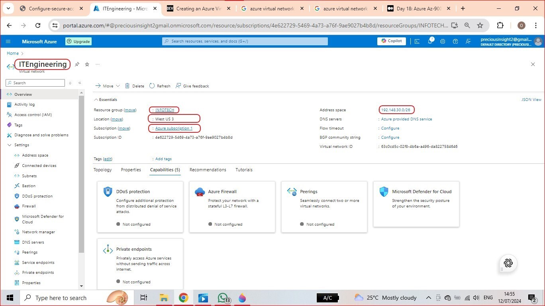The height and width of the screenshot is (306, 545).
Task: Open the portal settings gear
Action: [x=443, y=41]
